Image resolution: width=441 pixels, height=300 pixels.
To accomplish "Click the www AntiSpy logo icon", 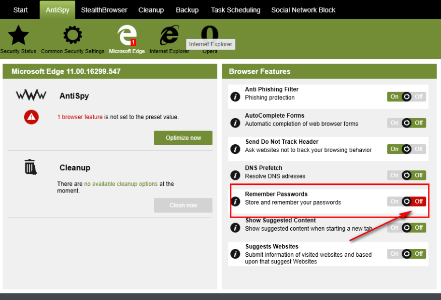I will pos(31,95).
